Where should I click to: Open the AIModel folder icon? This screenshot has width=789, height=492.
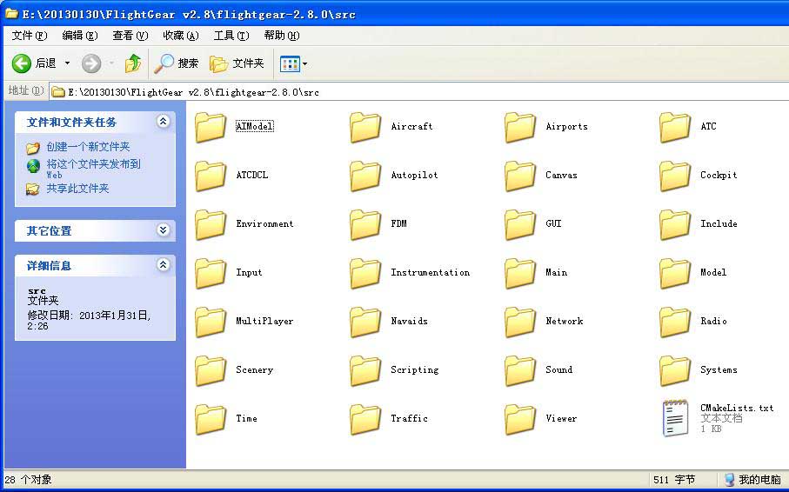point(211,127)
